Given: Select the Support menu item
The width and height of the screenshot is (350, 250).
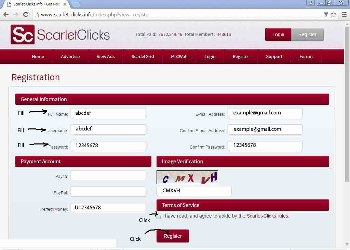Looking at the screenshot, I should (x=274, y=57).
